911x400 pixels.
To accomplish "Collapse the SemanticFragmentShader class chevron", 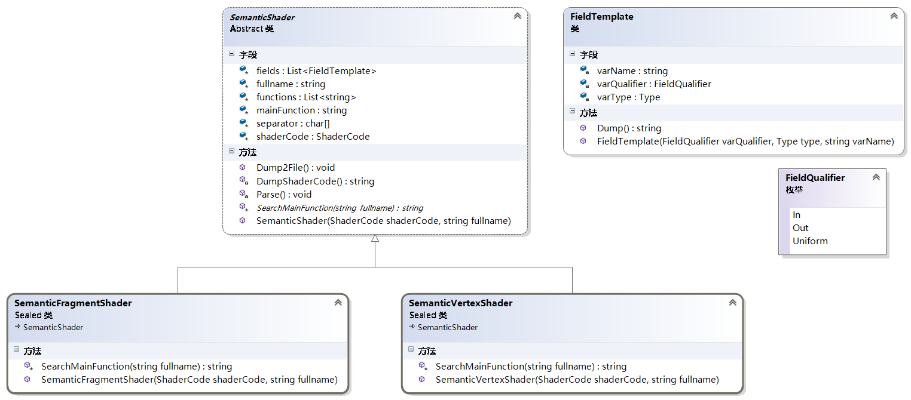I will (x=338, y=303).
